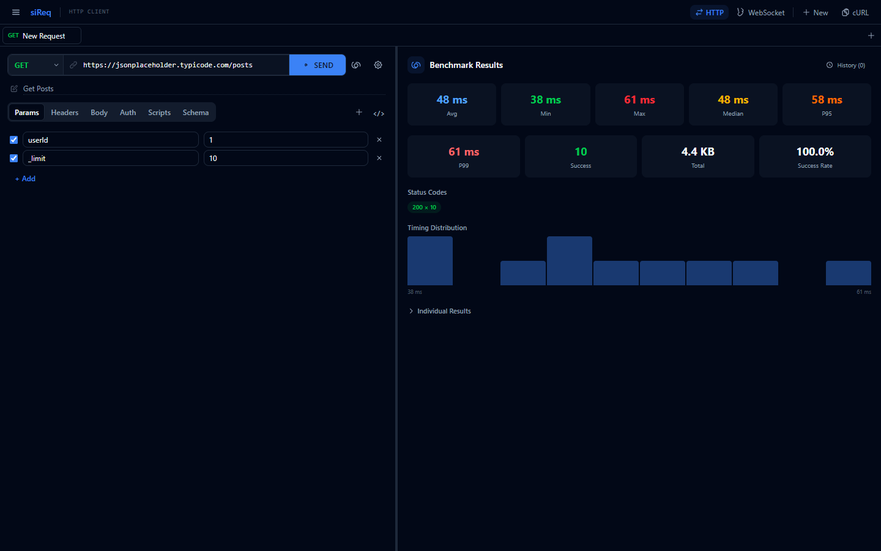The width and height of the screenshot is (881, 551).
Task: Edit the userId value field
Action: tap(286, 140)
